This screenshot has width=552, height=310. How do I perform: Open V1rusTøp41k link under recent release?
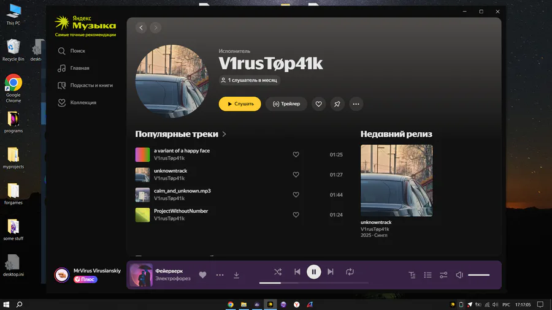coord(375,229)
